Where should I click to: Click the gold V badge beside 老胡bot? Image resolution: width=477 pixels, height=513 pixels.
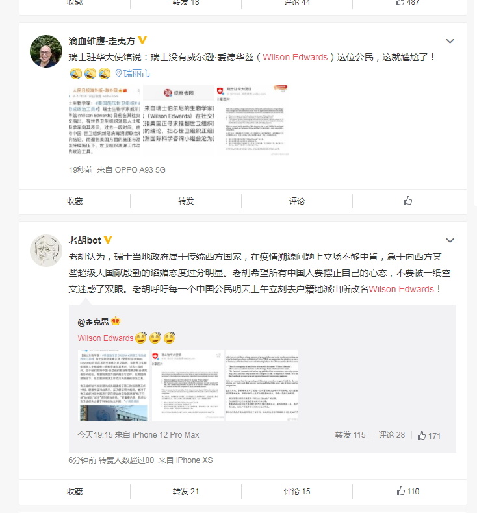108,240
